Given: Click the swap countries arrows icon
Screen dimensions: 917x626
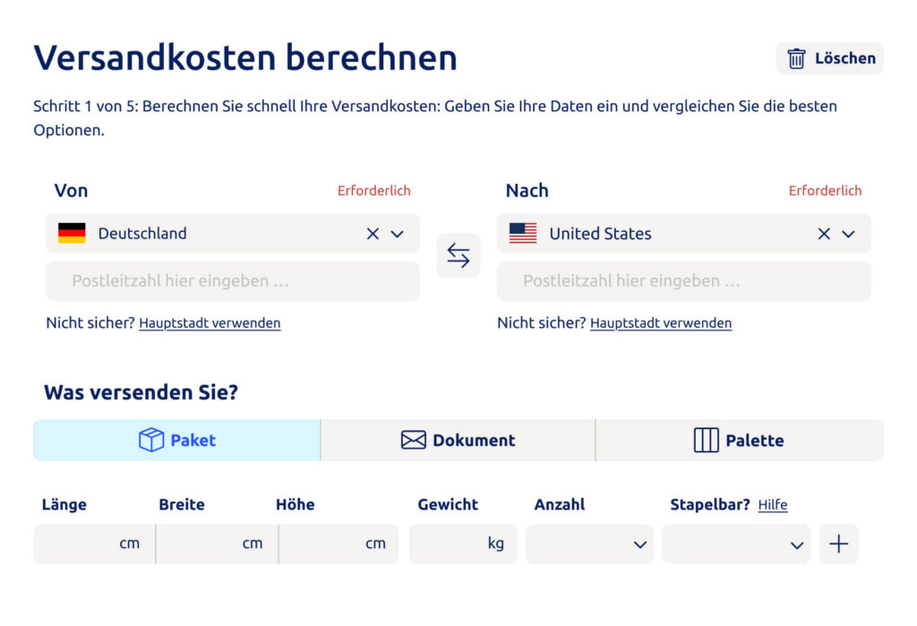Looking at the screenshot, I should click(x=458, y=255).
